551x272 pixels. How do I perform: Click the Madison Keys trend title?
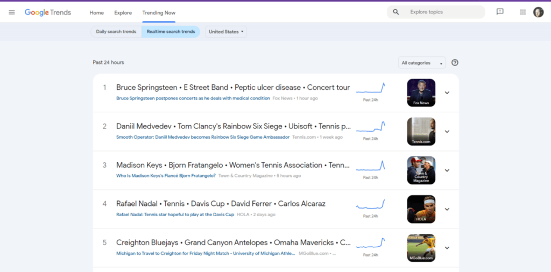pyautogui.click(x=233, y=165)
